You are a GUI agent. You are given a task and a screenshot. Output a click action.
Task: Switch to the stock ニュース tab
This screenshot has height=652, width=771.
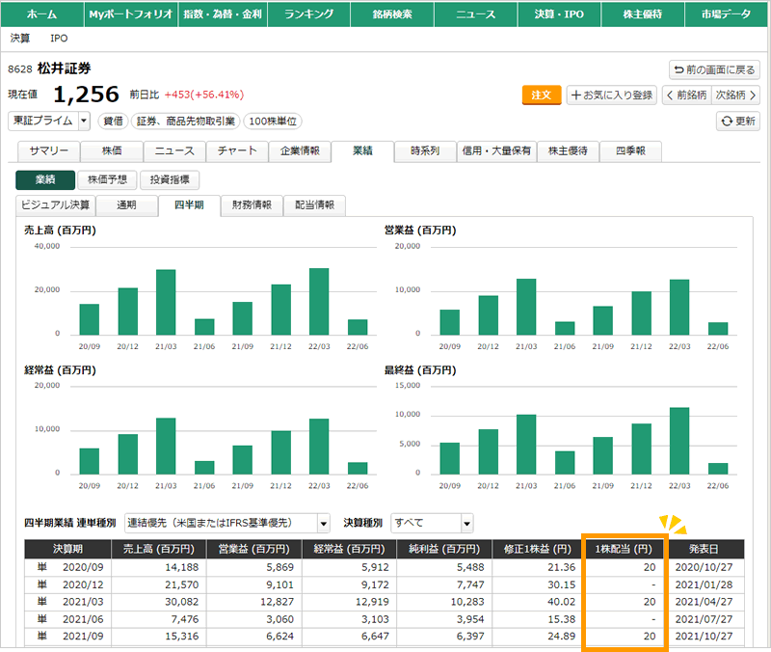[x=174, y=151]
